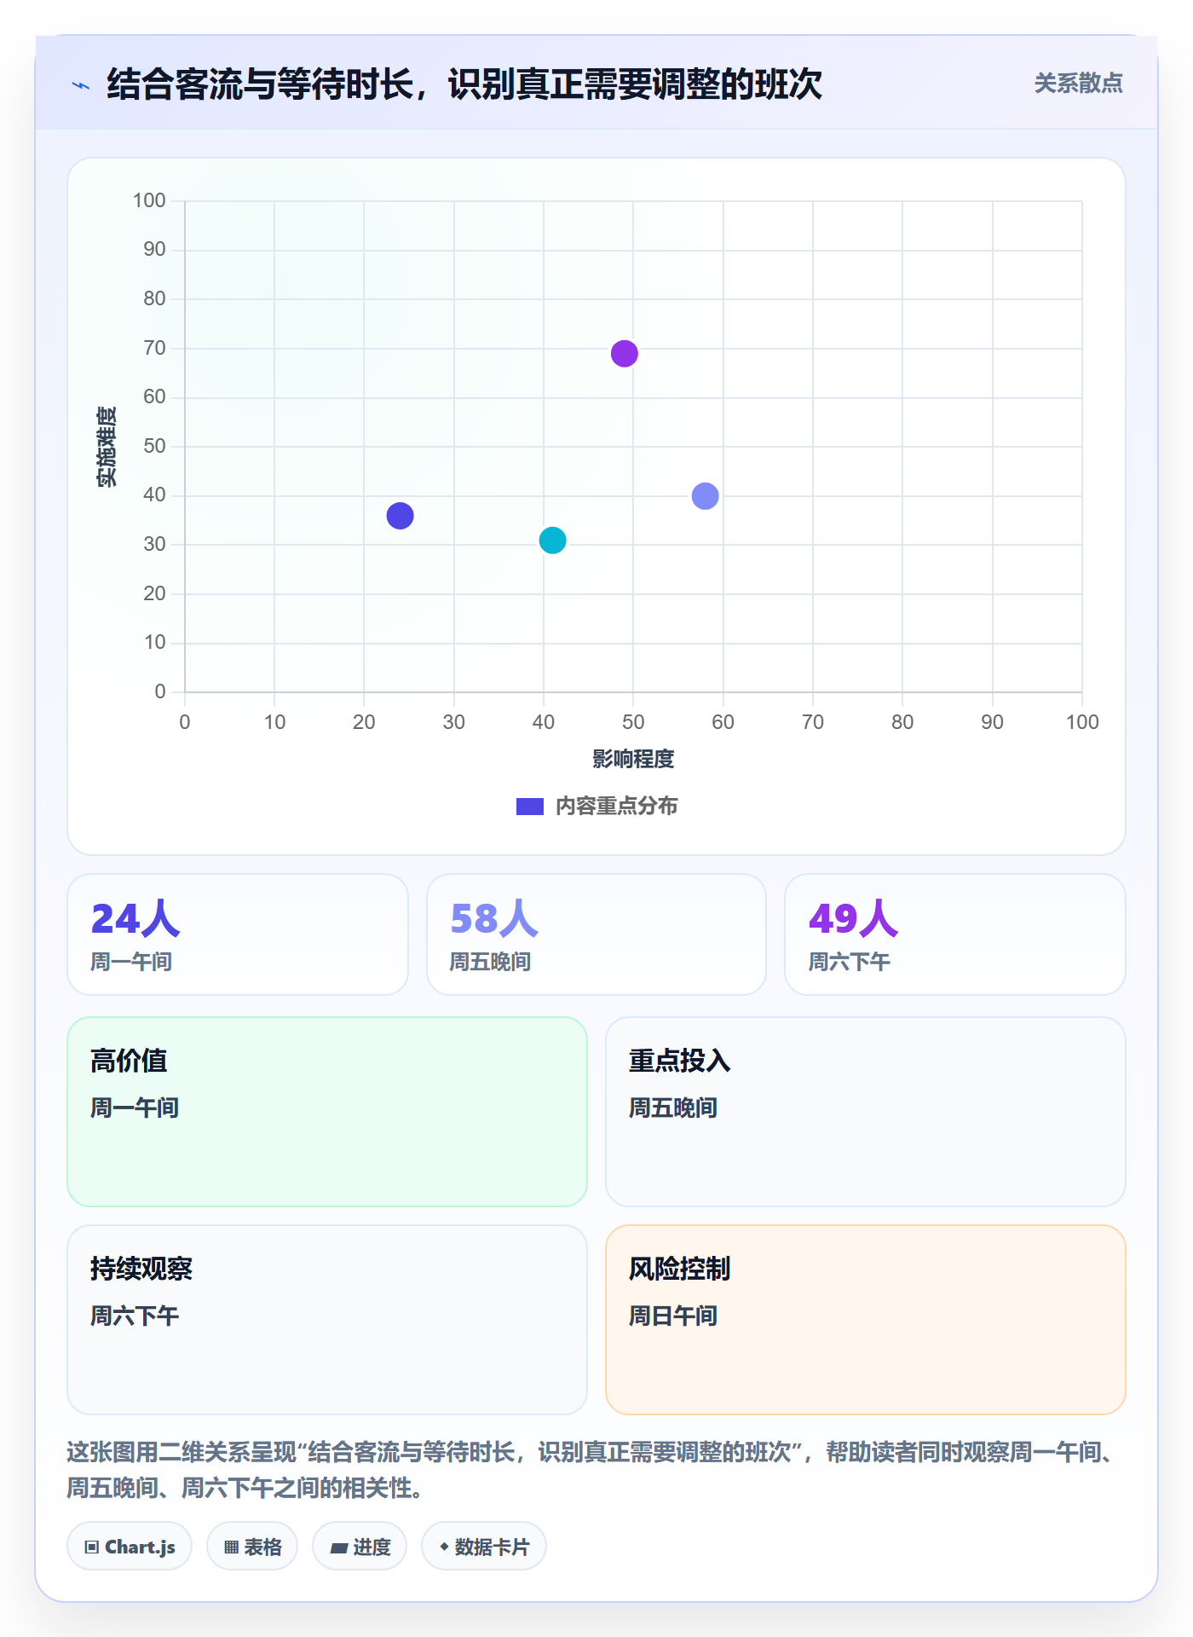Click the 风险控制 quadrant card
The height and width of the screenshot is (1637, 1193).
(x=866, y=1320)
